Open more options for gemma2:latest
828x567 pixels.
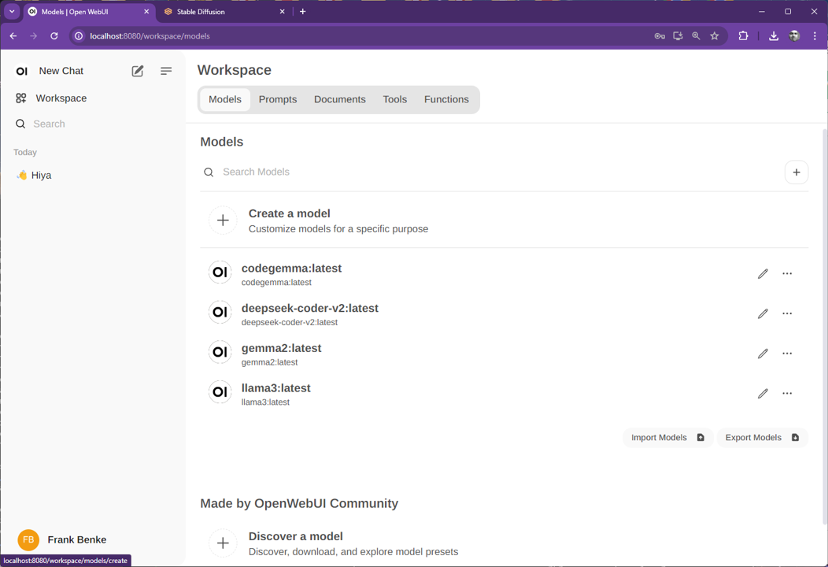787,354
